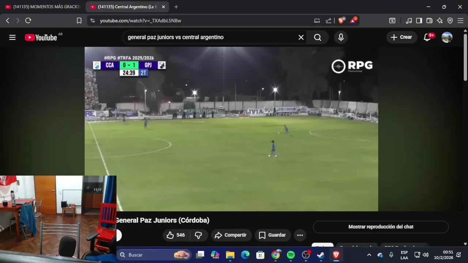Open Leo AI sparkle icon

click(440, 20)
